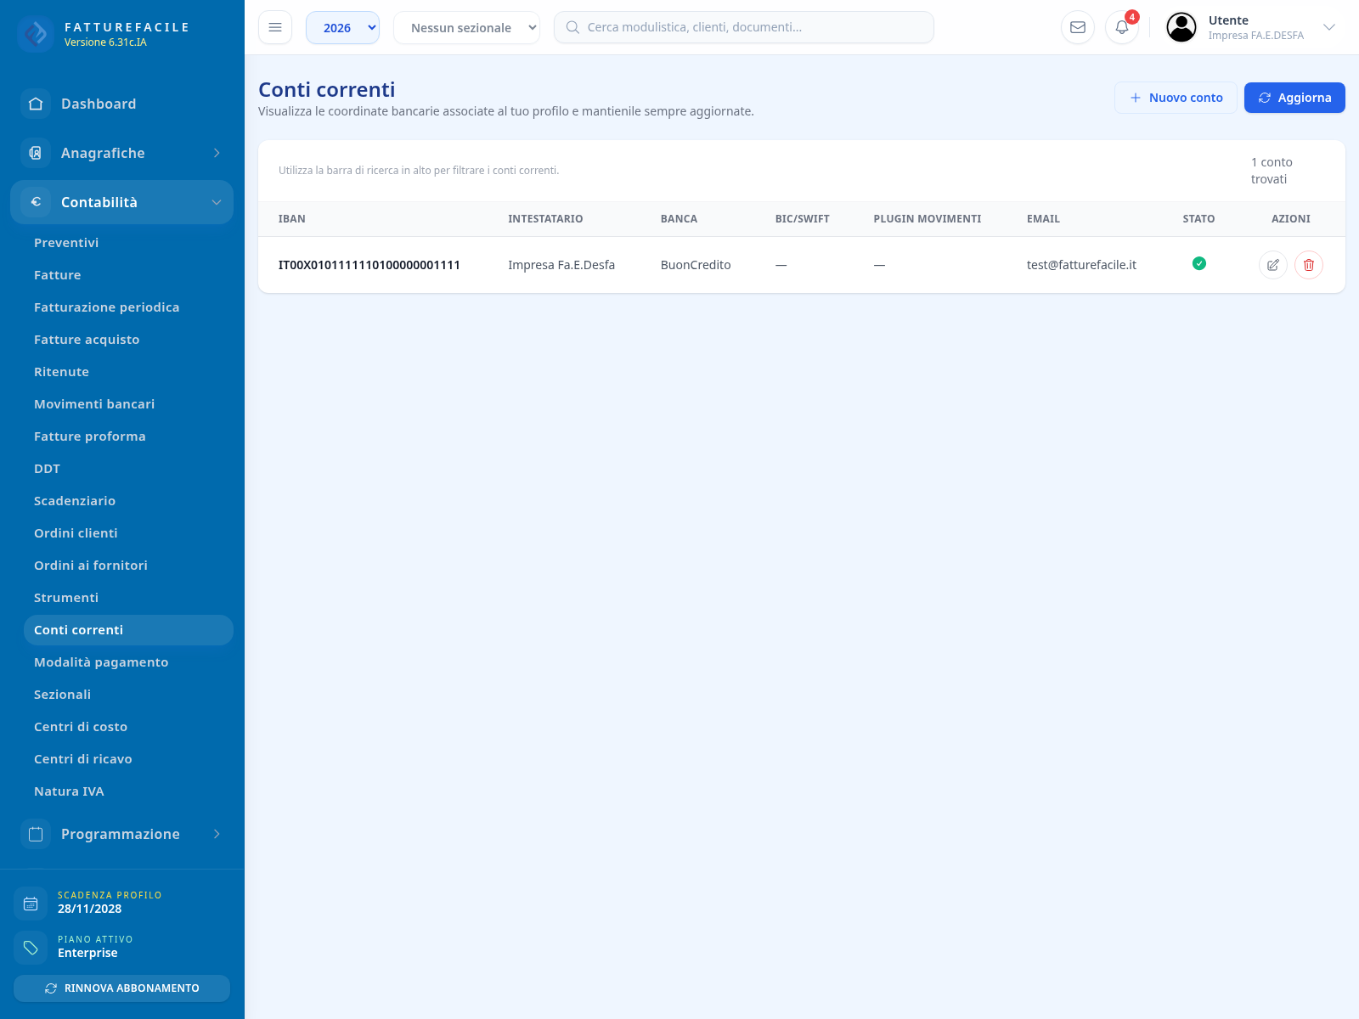Screen dimensions: 1359x1019
Task: Open Fatture in sidebar
Action: coord(128,275)
